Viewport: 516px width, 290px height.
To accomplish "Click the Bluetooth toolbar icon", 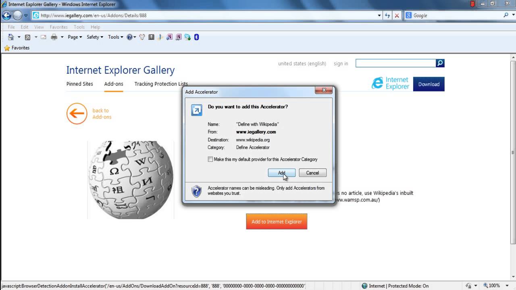I will pos(197,37).
